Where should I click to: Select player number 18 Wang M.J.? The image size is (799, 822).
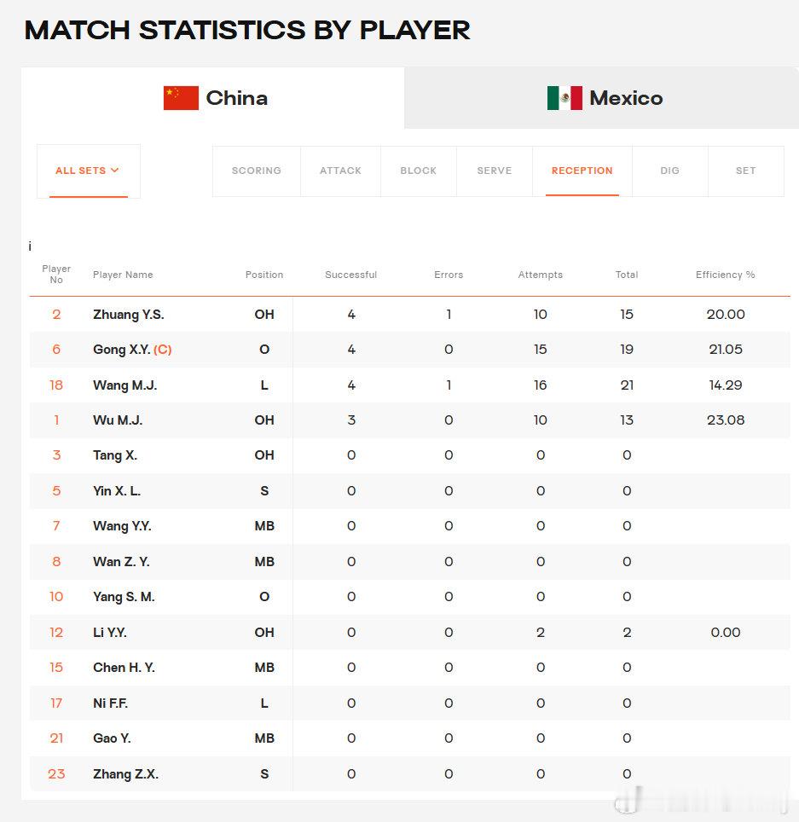click(x=410, y=385)
